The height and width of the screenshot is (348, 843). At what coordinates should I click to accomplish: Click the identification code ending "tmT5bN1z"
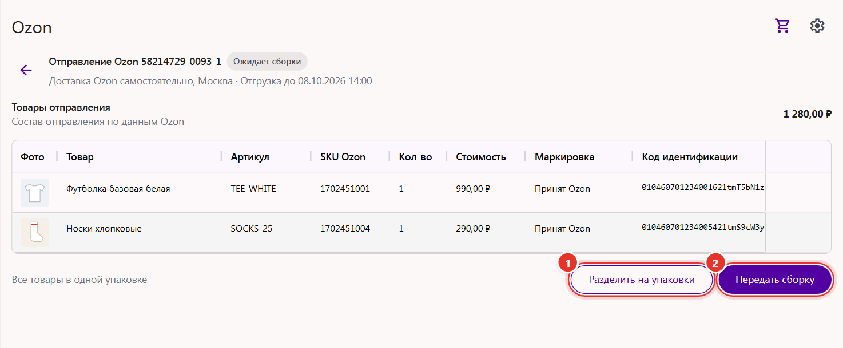pyautogui.click(x=703, y=188)
